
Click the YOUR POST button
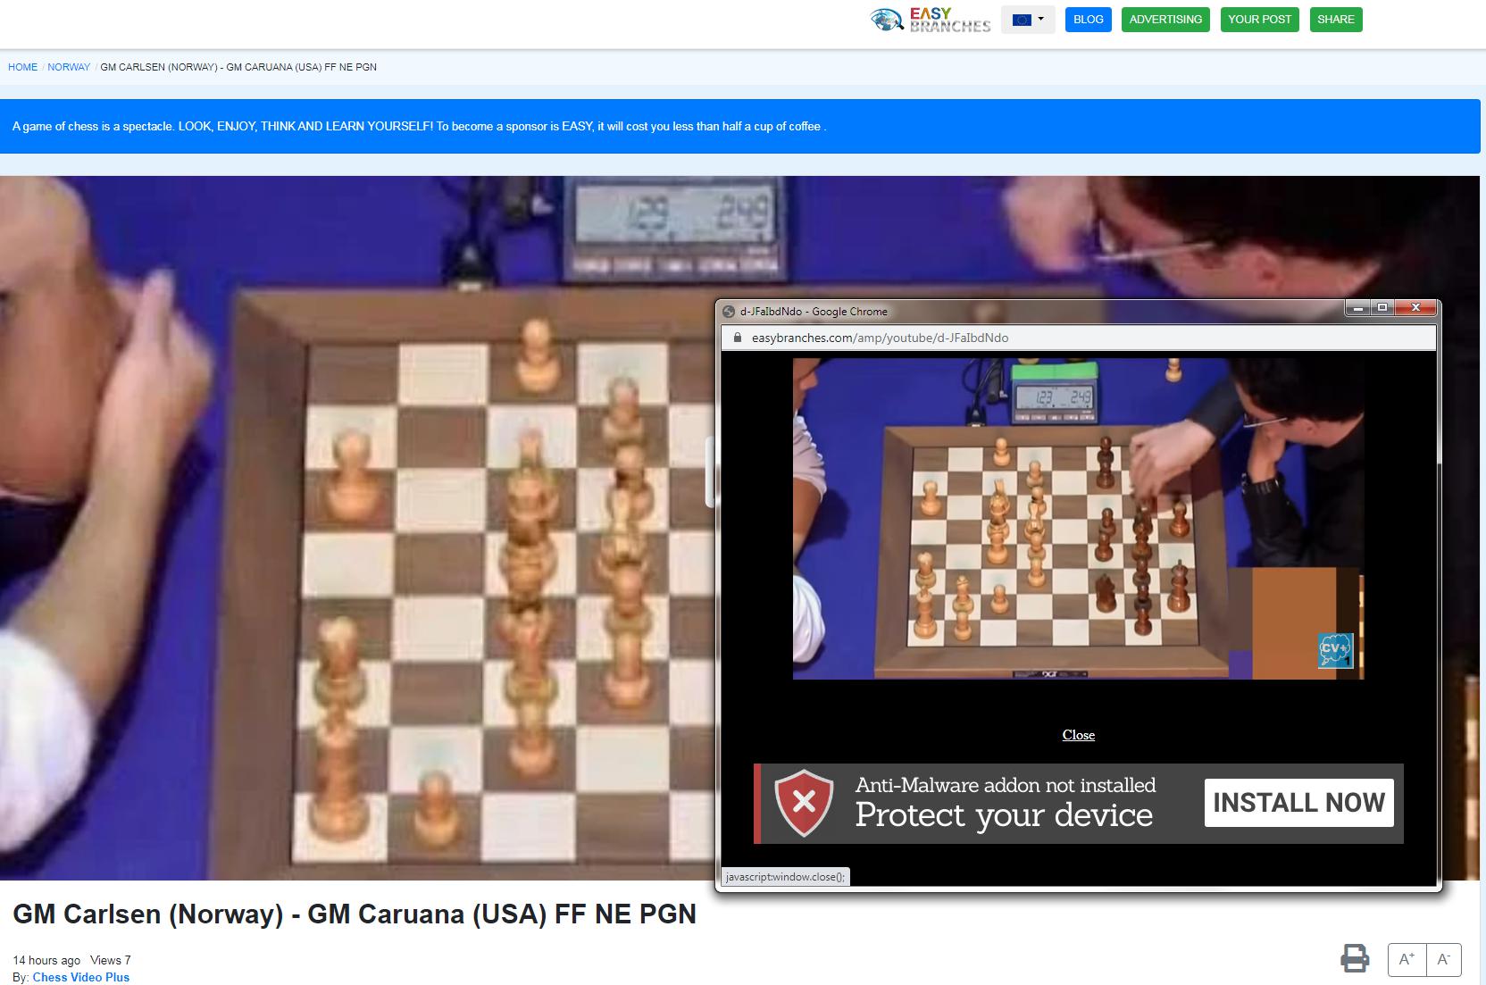1259,20
